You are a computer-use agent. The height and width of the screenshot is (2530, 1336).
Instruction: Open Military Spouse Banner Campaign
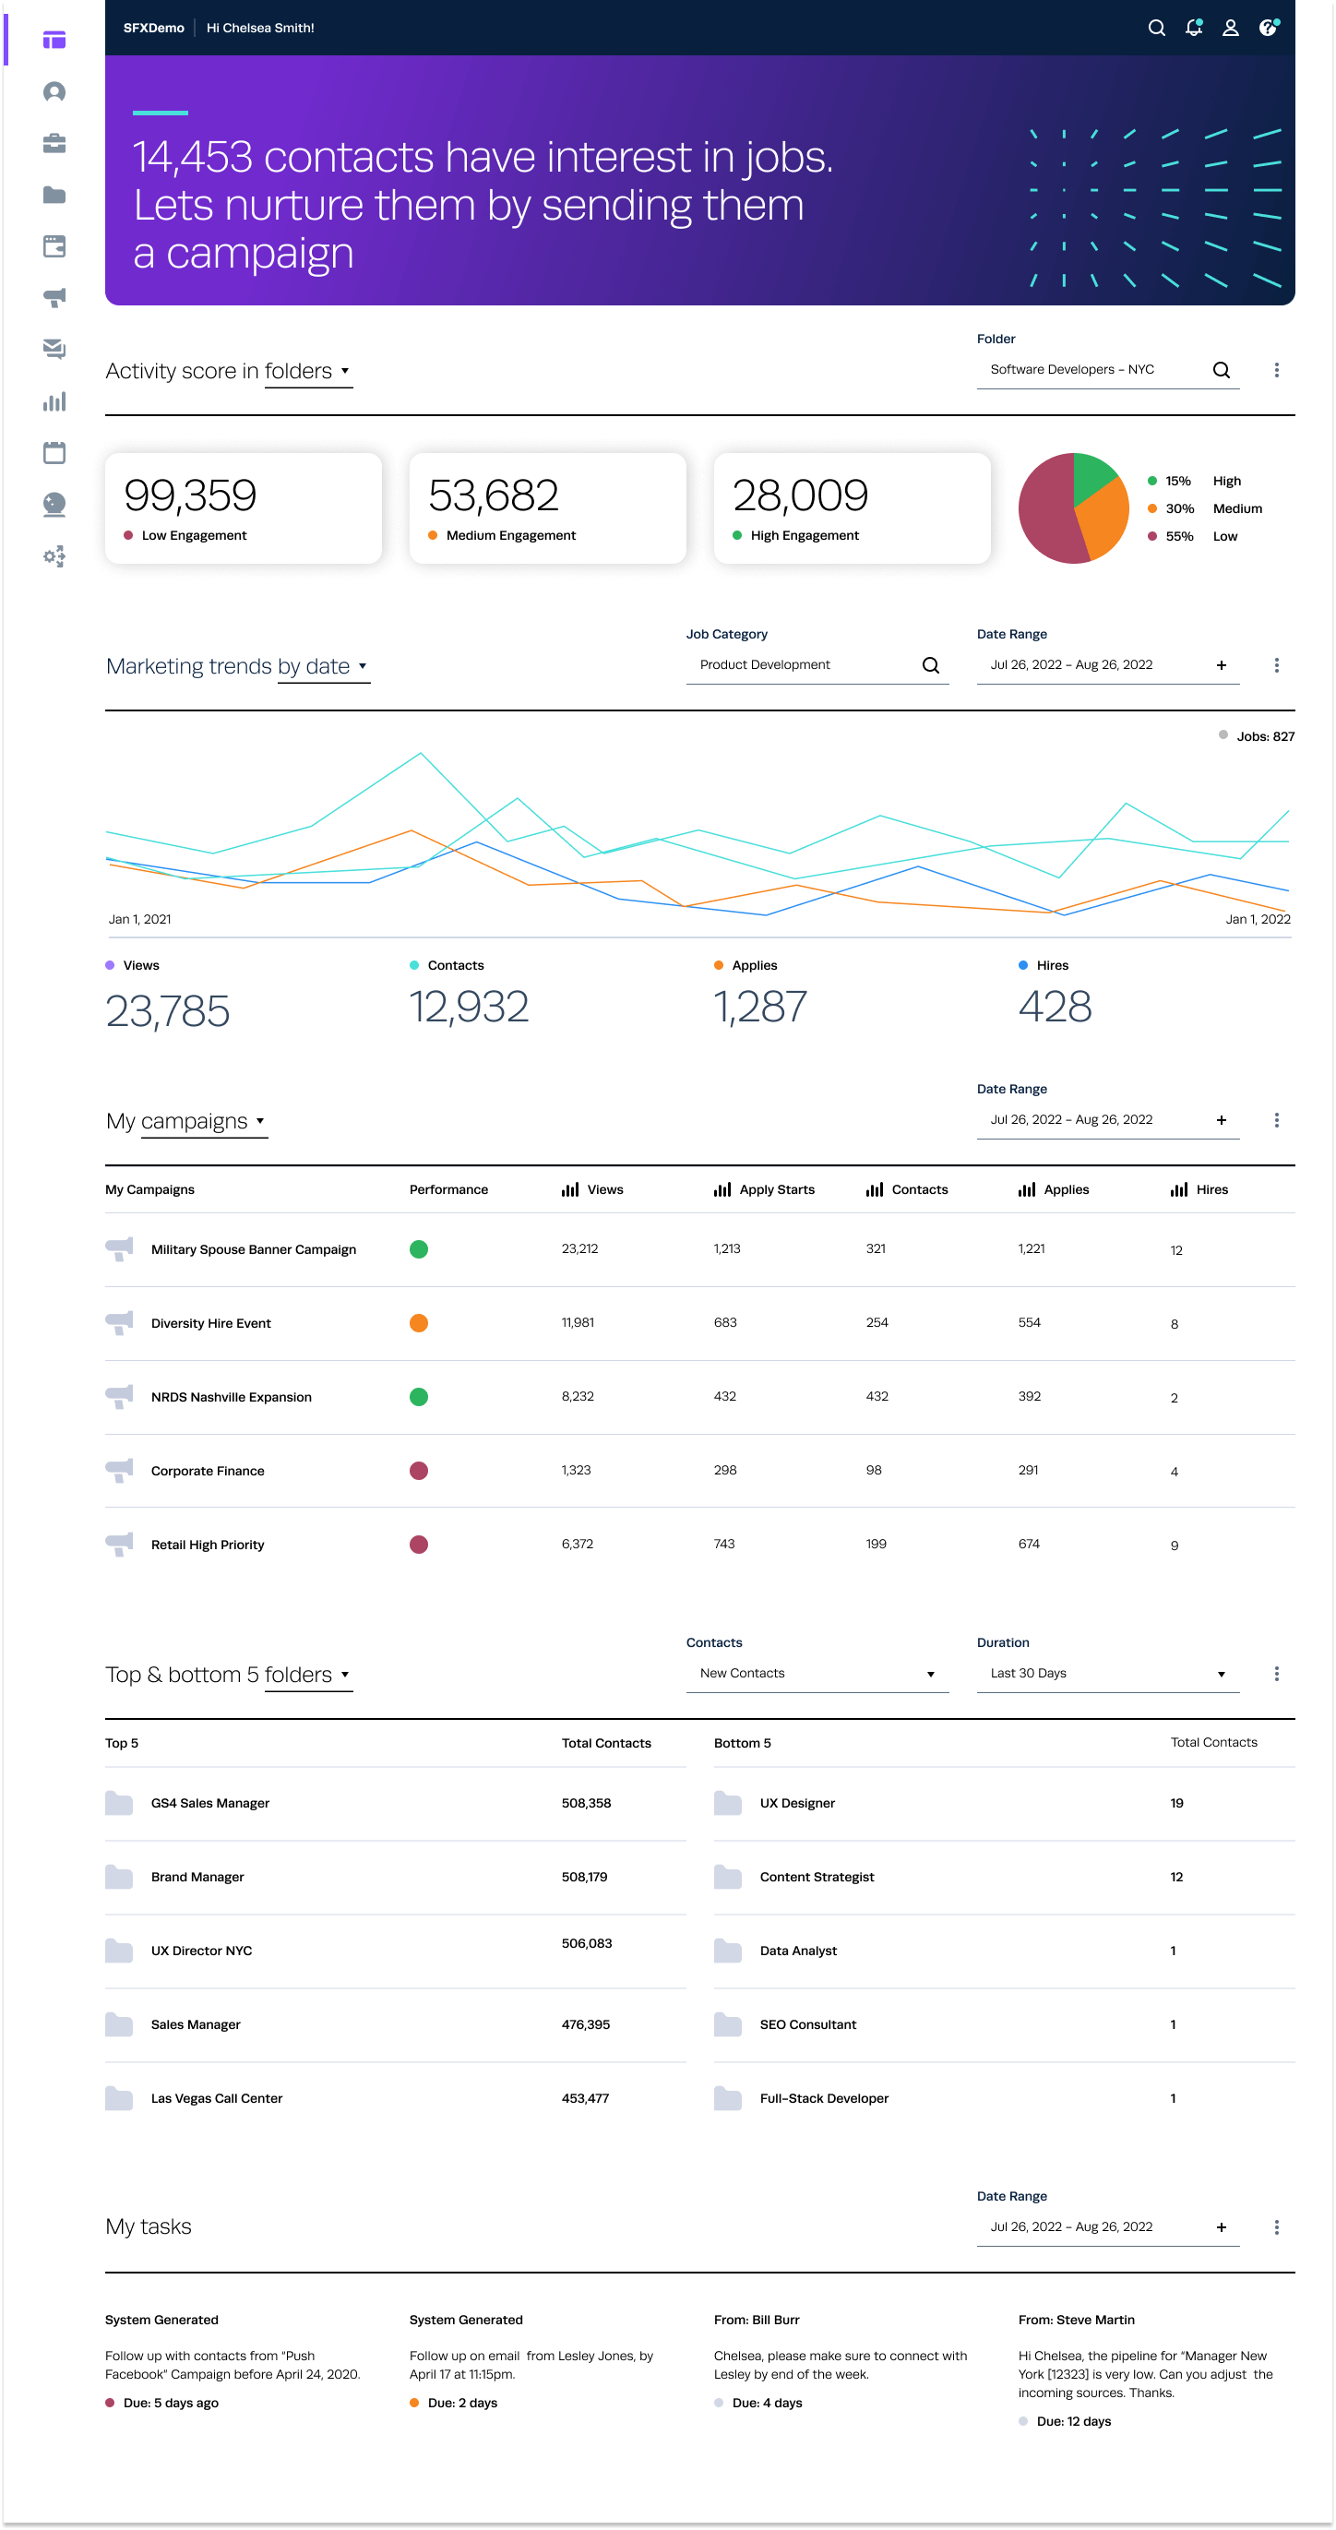[x=253, y=1249]
